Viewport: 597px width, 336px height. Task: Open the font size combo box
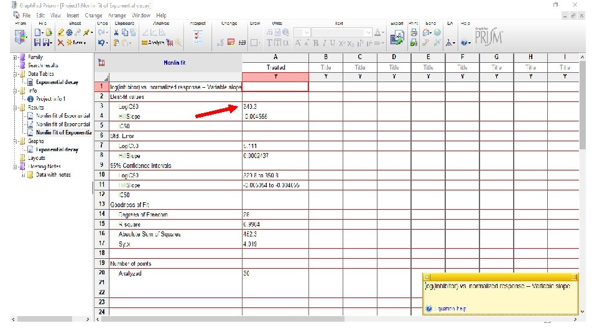point(302,33)
